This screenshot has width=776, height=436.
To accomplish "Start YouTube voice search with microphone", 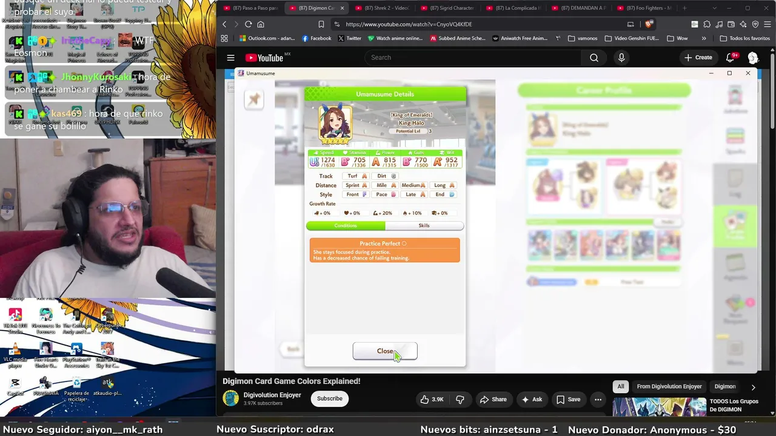I will (621, 58).
